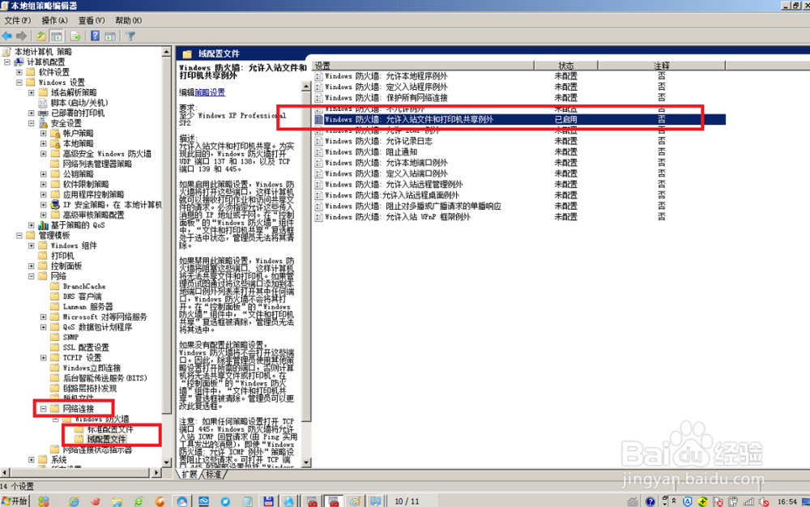Click the 开始 Start button
The image size is (810, 507).
[15, 501]
